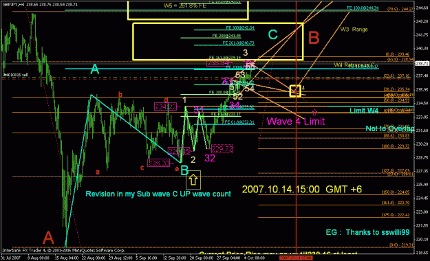Select the '229.72' magenta price box
430x261 pixels.
222,149
